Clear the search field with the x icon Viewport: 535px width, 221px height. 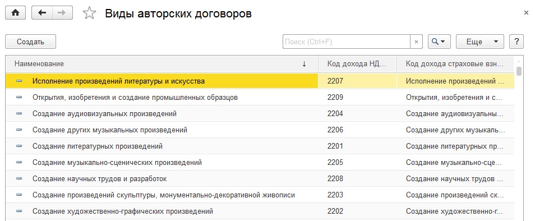pyautogui.click(x=416, y=42)
